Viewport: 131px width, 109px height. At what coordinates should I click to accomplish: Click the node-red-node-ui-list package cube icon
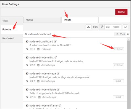pos(27,57)
